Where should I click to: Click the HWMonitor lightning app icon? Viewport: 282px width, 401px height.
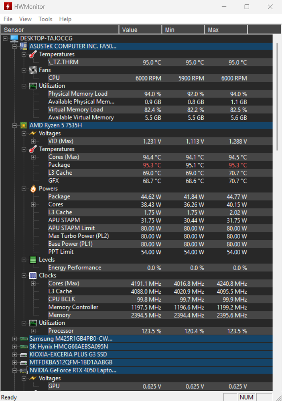point(7,6)
